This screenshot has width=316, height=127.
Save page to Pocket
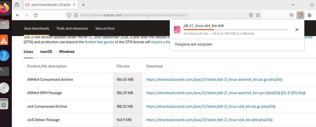(291, 15)
